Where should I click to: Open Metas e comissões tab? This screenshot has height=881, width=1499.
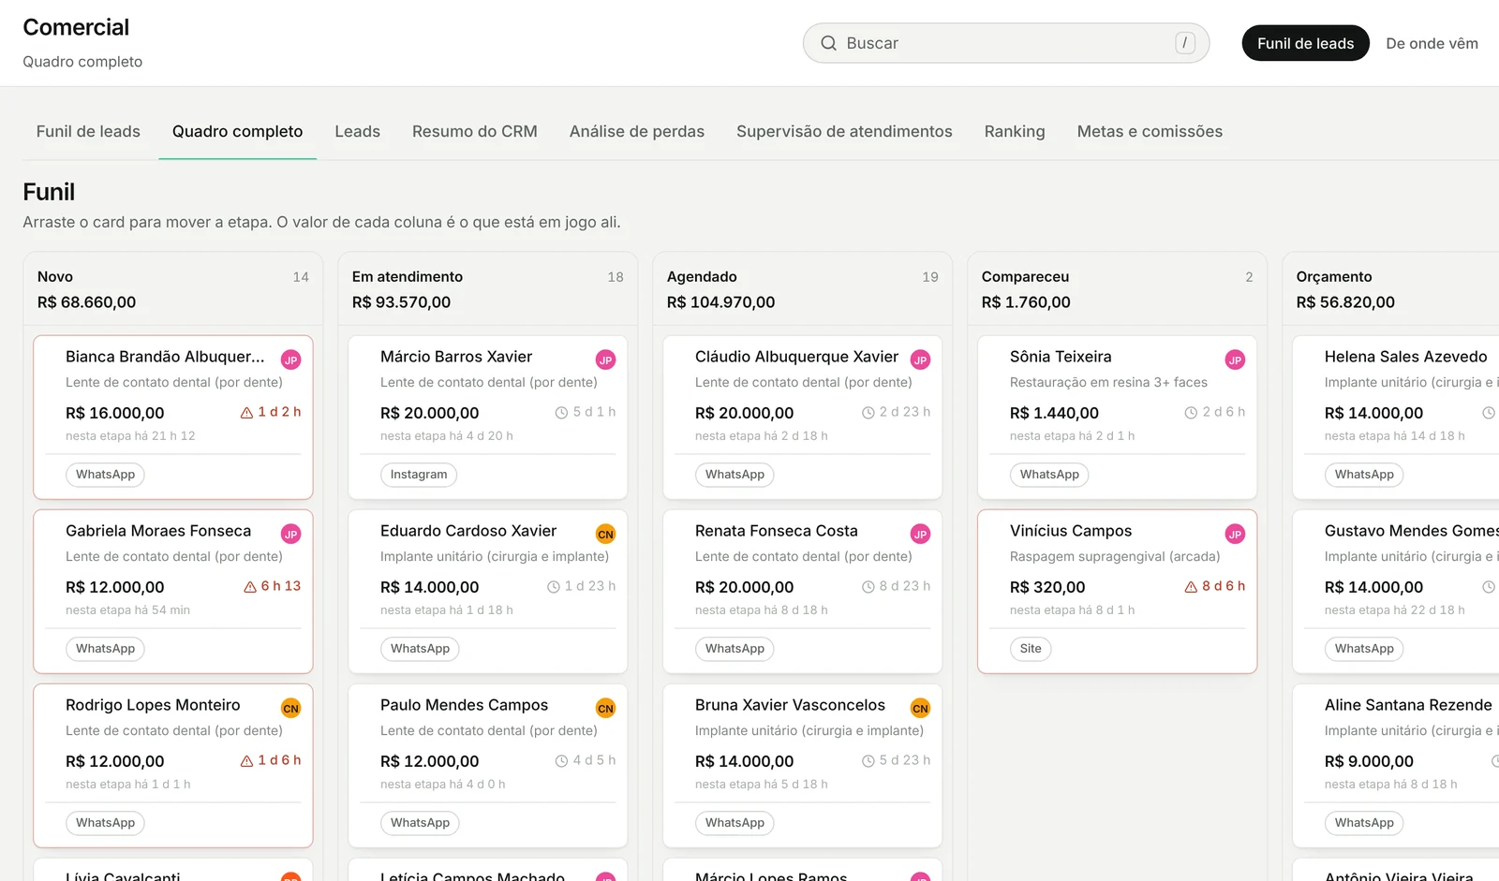(1150, 131)
